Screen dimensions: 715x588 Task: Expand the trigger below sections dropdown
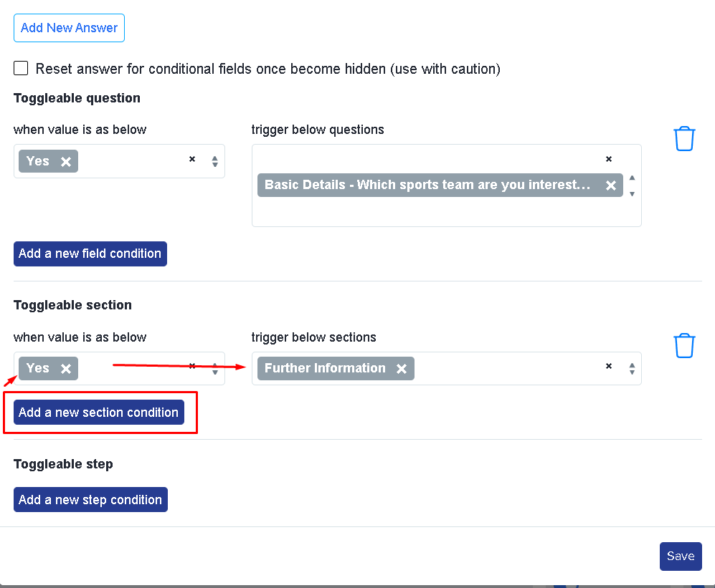click(632, 368)
